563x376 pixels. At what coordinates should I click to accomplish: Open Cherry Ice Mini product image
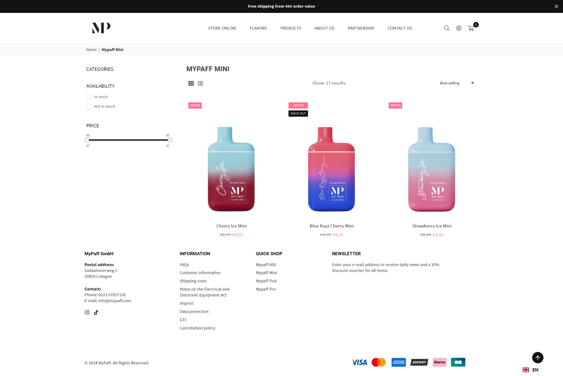coord(231,169)
